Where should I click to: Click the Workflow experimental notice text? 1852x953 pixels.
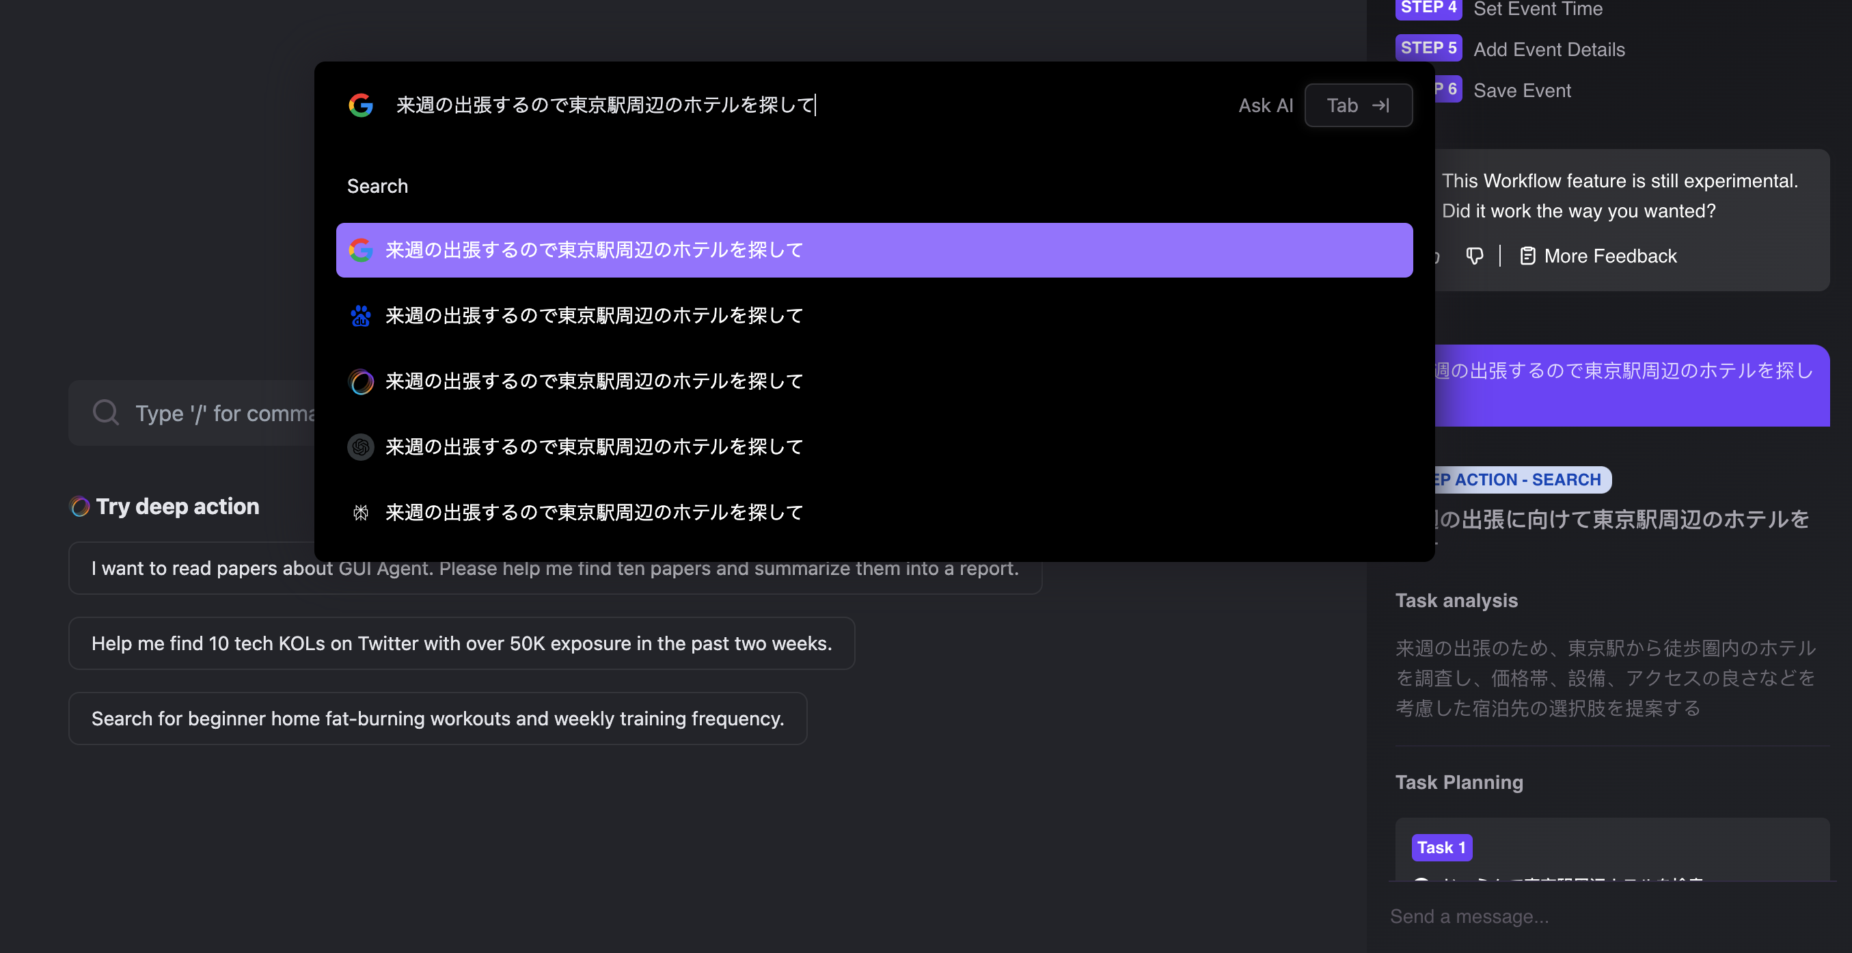(x=1619, y=196)
